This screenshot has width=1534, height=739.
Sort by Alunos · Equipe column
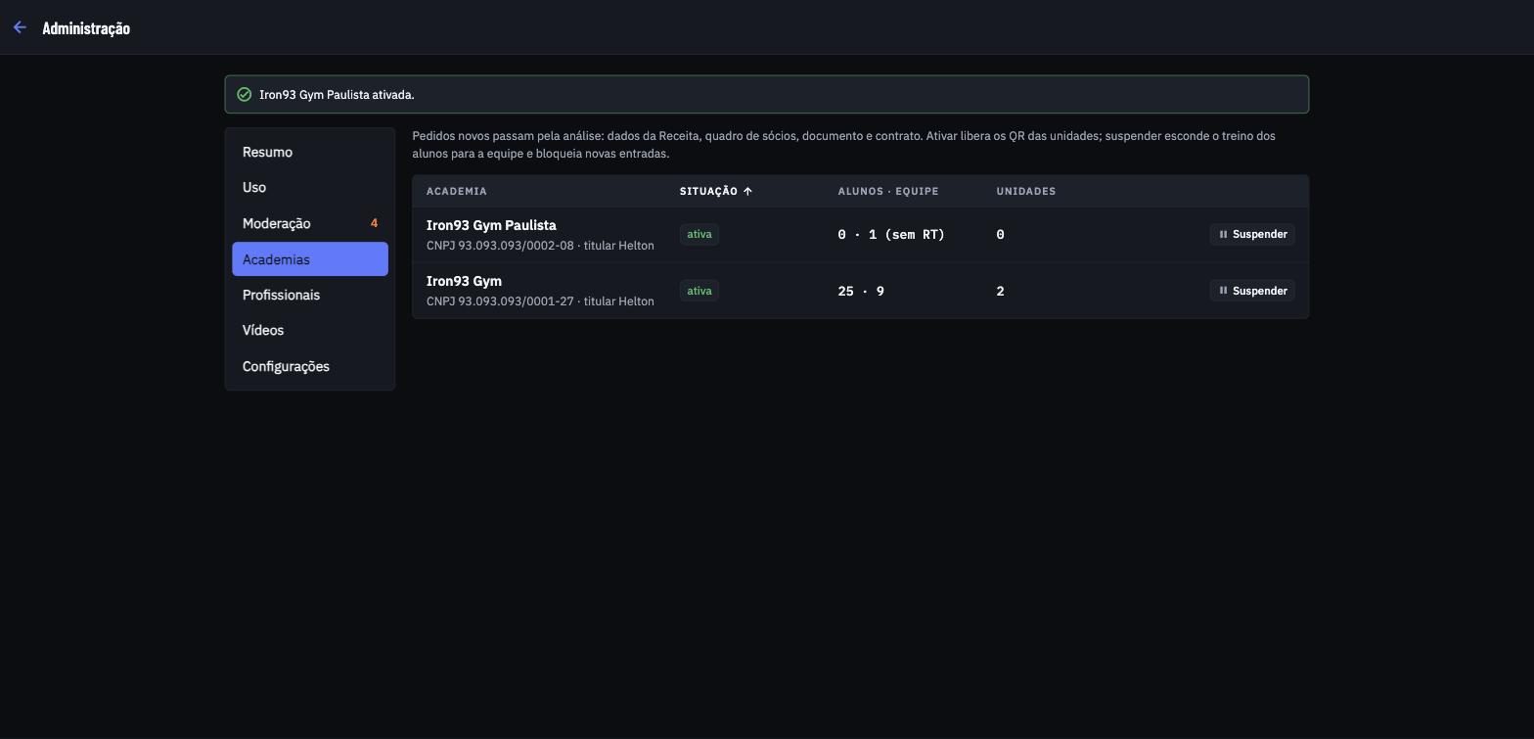888,191
